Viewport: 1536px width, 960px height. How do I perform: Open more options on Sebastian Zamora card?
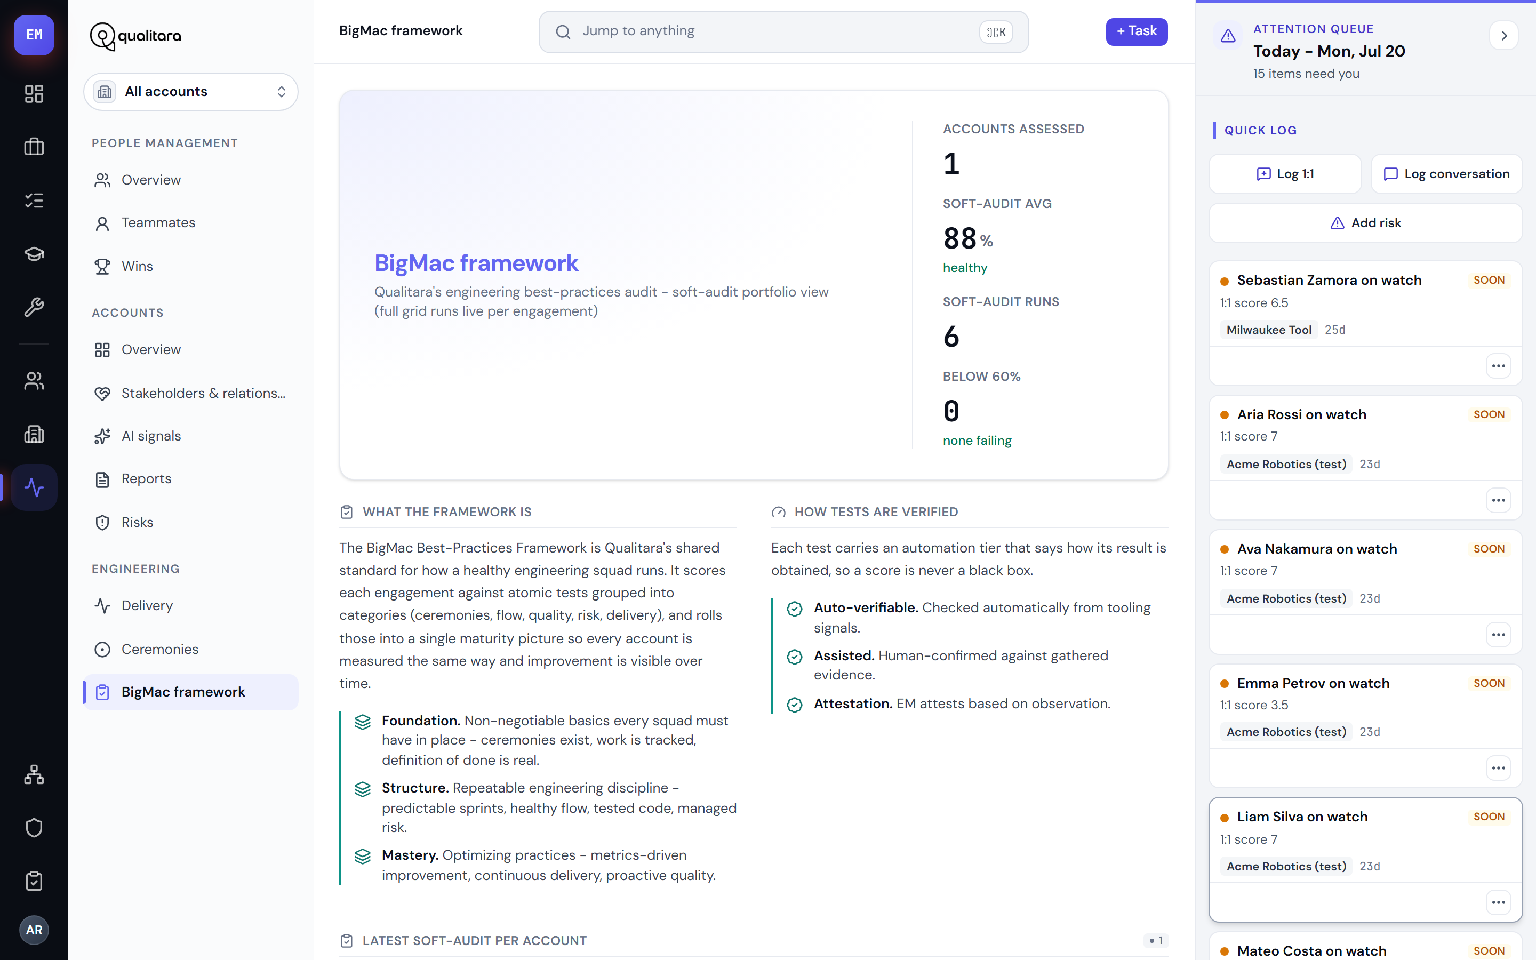click(1499, 366)
